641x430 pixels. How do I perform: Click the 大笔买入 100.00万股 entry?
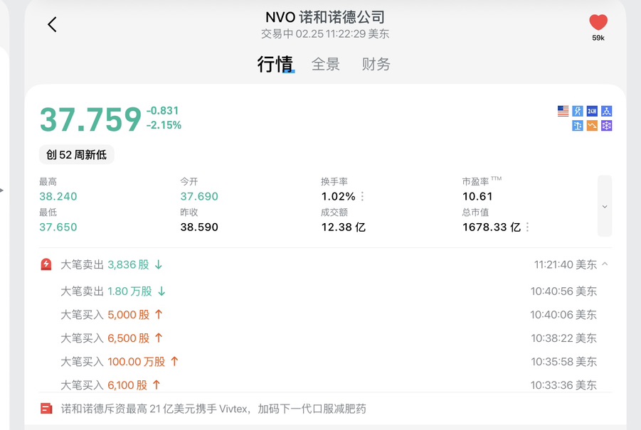click(x=120, y=362)
